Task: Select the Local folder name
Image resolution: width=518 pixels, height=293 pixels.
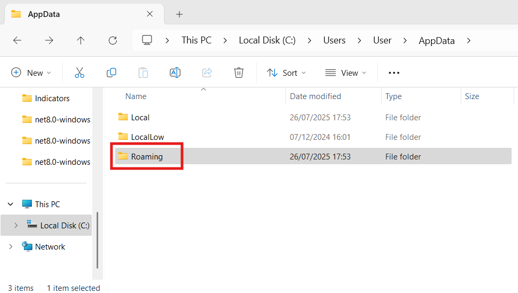Action: tap(140, 118)
